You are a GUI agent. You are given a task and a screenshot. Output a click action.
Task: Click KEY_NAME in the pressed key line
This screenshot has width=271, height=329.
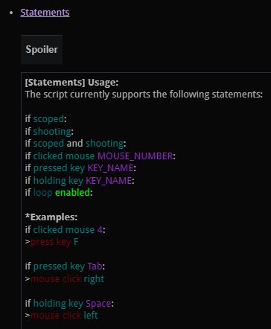[110, 168]
